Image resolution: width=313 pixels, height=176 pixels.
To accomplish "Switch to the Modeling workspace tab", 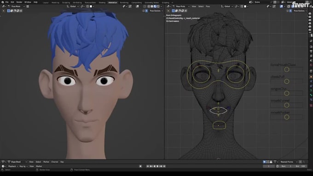I will (x=55, y=3).
